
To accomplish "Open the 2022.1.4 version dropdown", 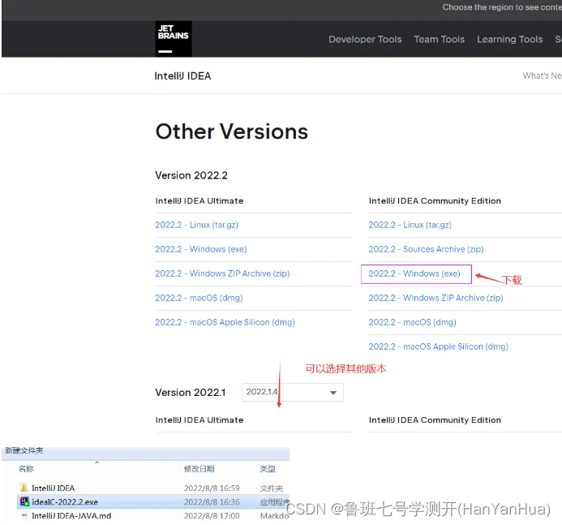I will (293, 392).
